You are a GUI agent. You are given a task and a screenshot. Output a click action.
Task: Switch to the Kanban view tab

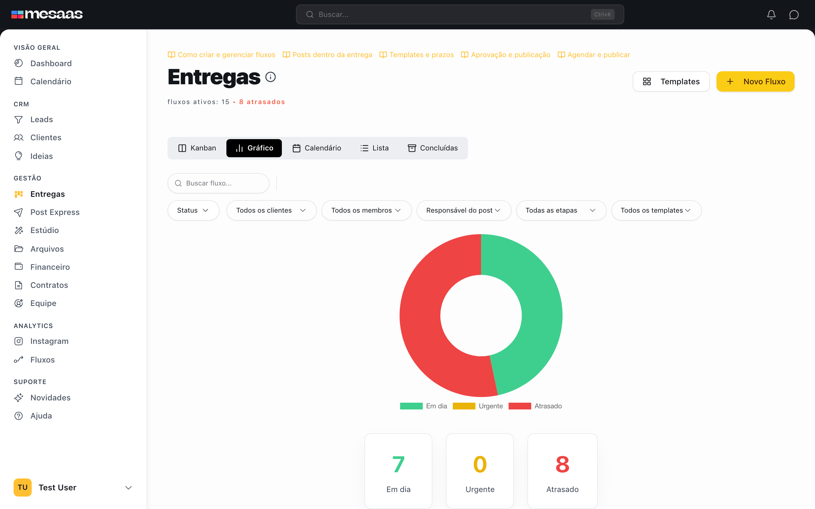point(197,148)
